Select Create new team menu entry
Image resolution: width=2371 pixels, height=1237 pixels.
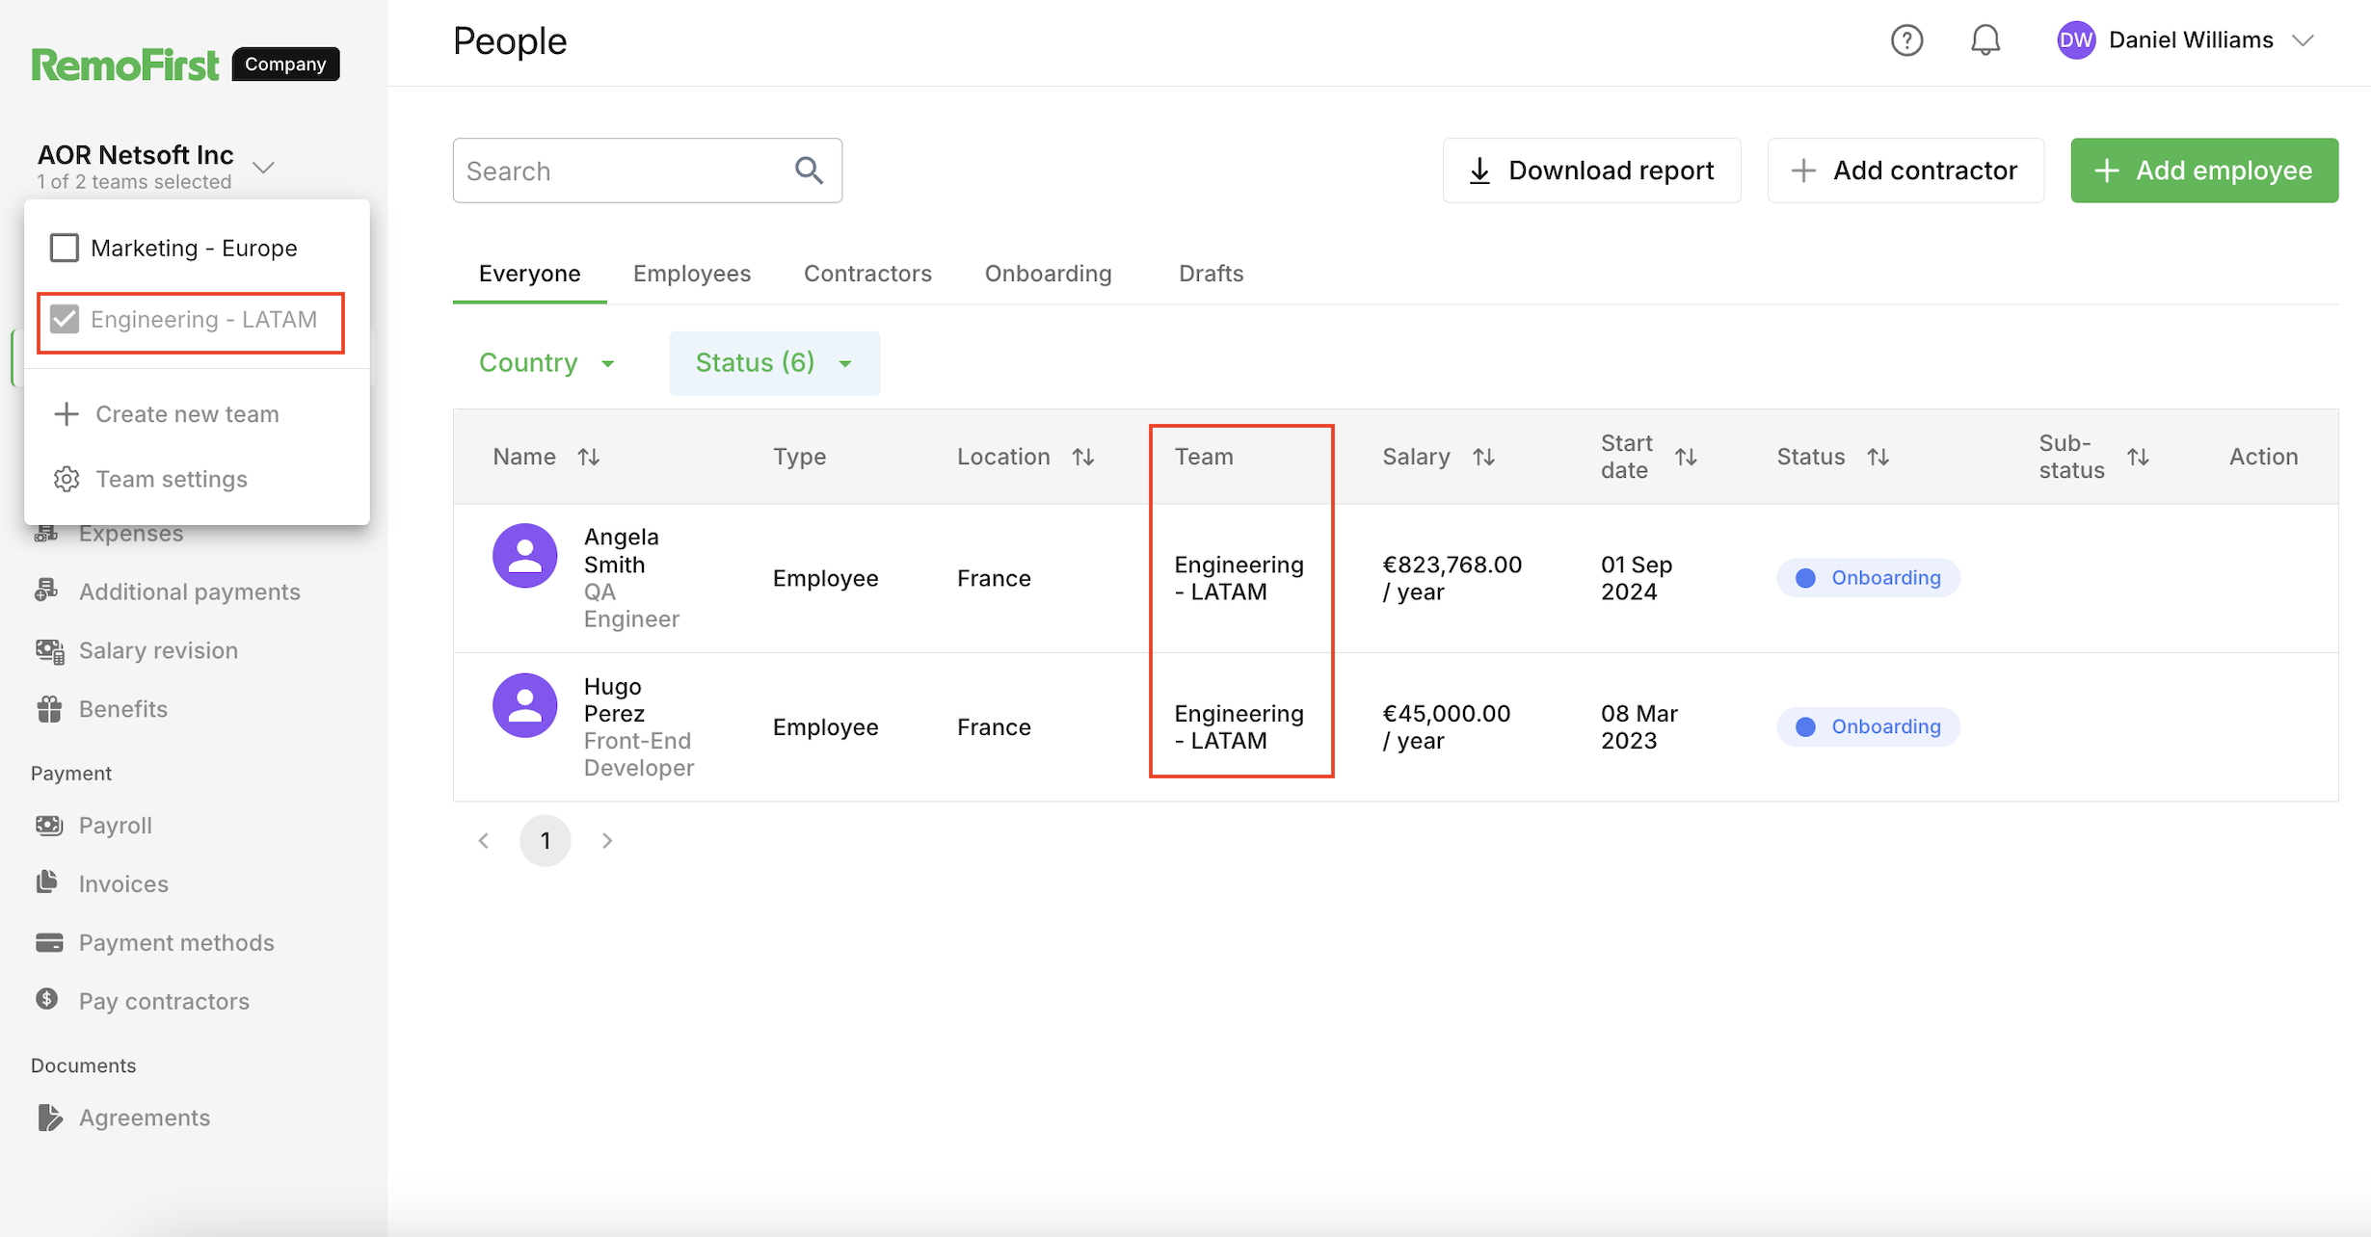197,414
